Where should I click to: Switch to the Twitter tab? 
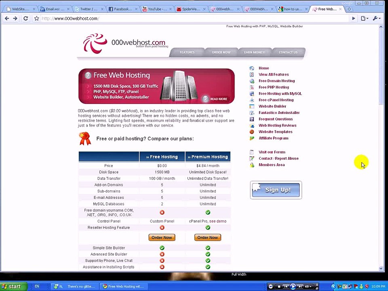point(89,9)
